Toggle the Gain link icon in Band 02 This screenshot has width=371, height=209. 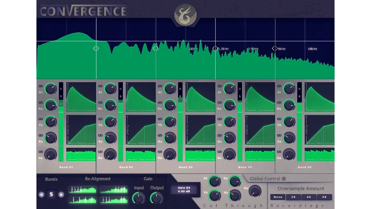(100, 152)
